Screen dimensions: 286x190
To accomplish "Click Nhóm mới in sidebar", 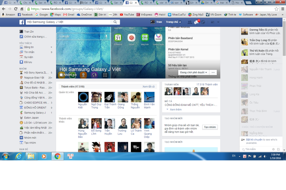I will pos(28,138).
